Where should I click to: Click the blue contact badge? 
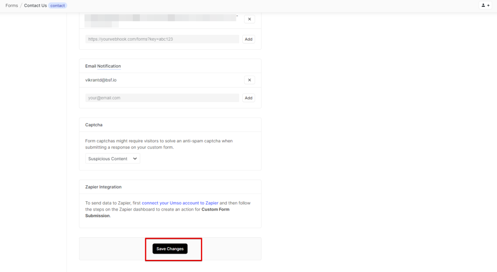click(x=58, y=6)
